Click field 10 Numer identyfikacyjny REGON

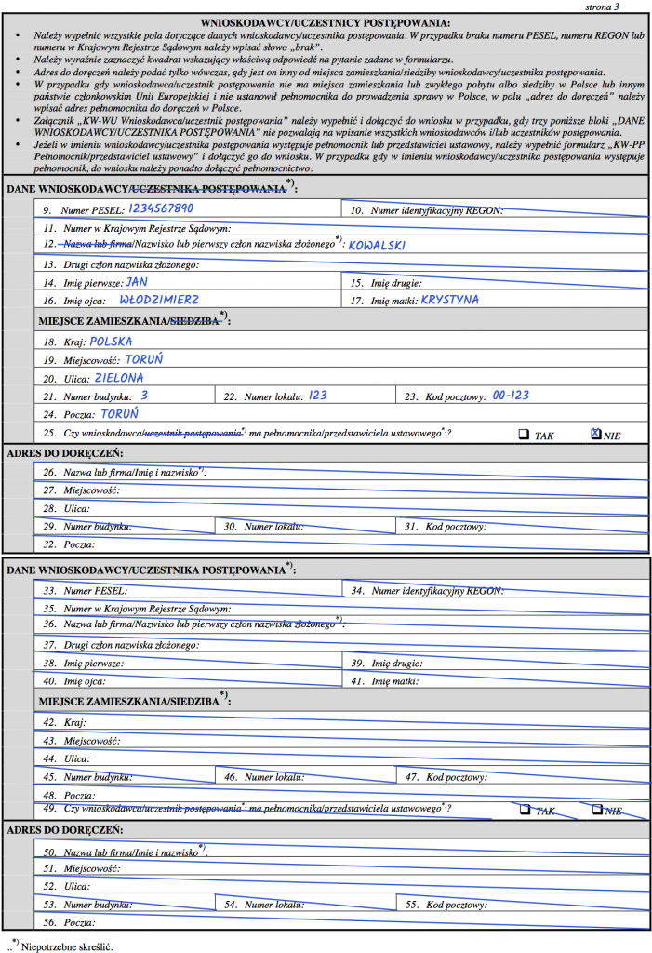point(495,208)
